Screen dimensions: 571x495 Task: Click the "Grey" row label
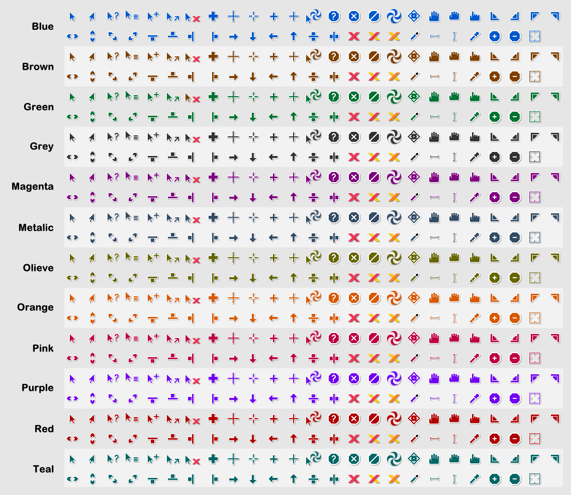click(42, 146)
